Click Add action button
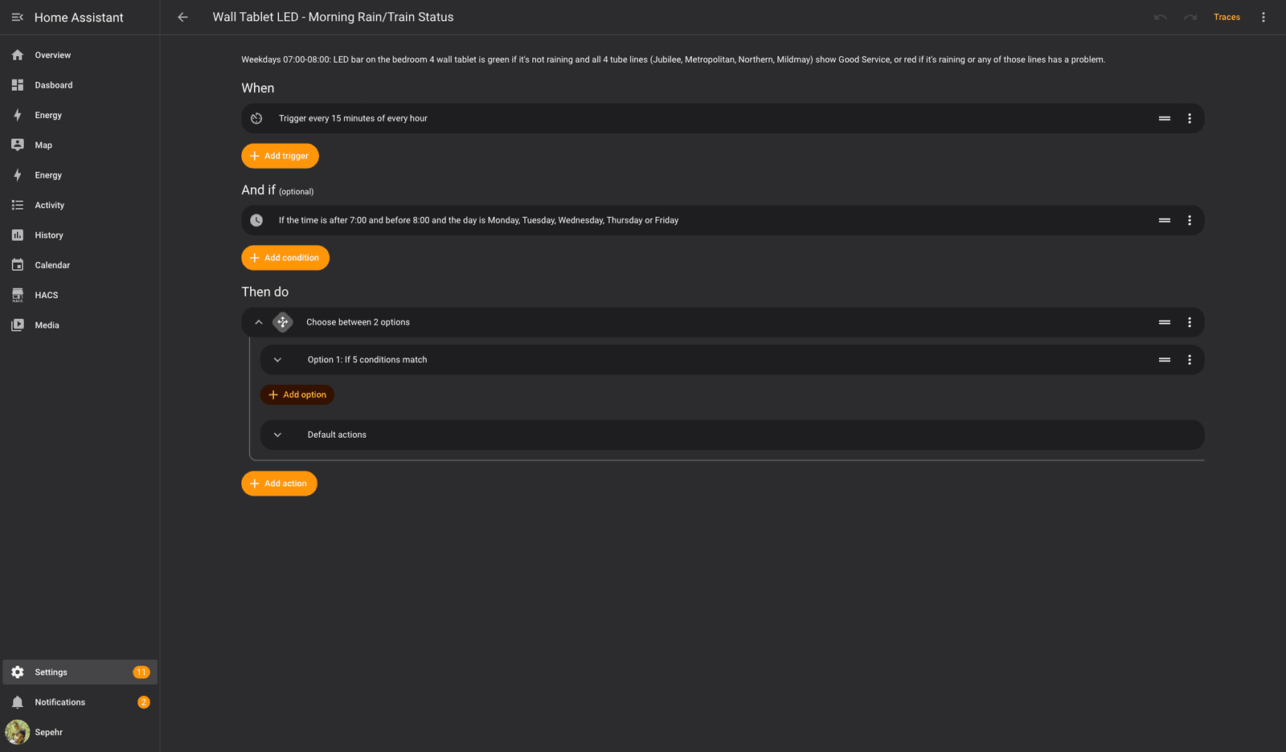The image size is (1286, 752). pos(279,484)
